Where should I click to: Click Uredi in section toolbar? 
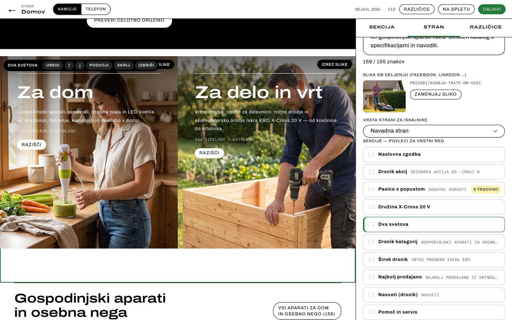point(53,65)
